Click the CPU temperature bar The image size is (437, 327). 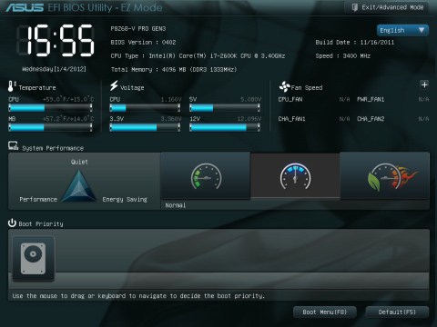click(50, 107)
